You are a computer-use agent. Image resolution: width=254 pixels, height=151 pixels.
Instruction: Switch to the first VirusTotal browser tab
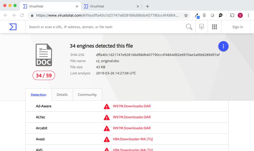pos(50,6)
